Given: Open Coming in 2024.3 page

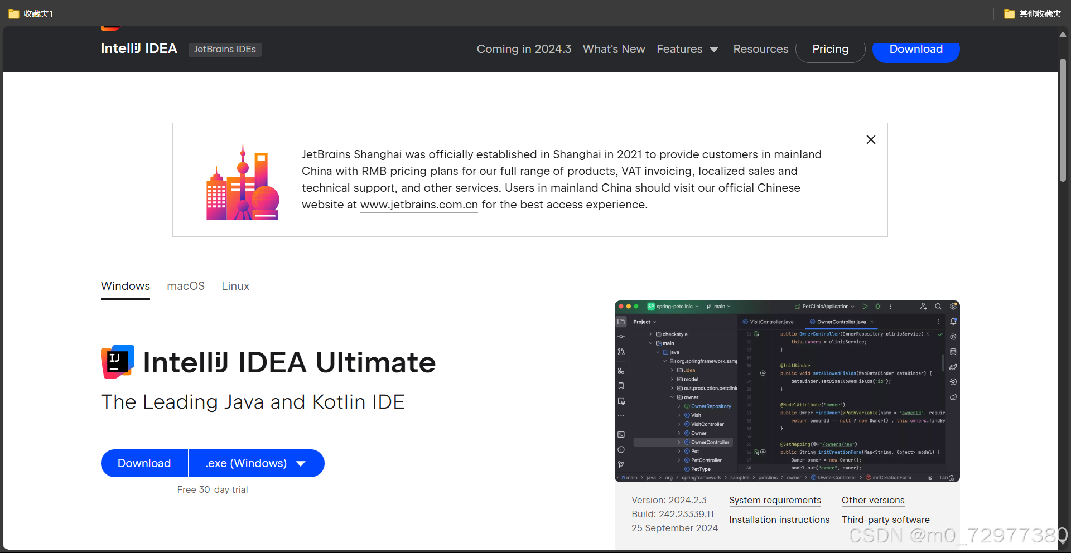Looking at the screenshot, I should point(524,49).
